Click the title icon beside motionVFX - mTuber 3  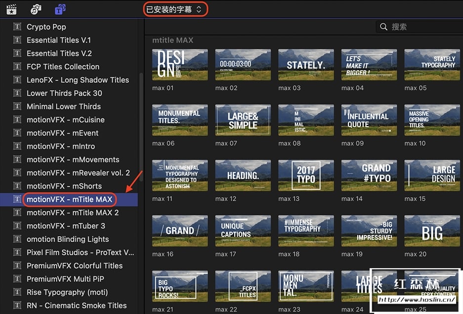point(17,226)
